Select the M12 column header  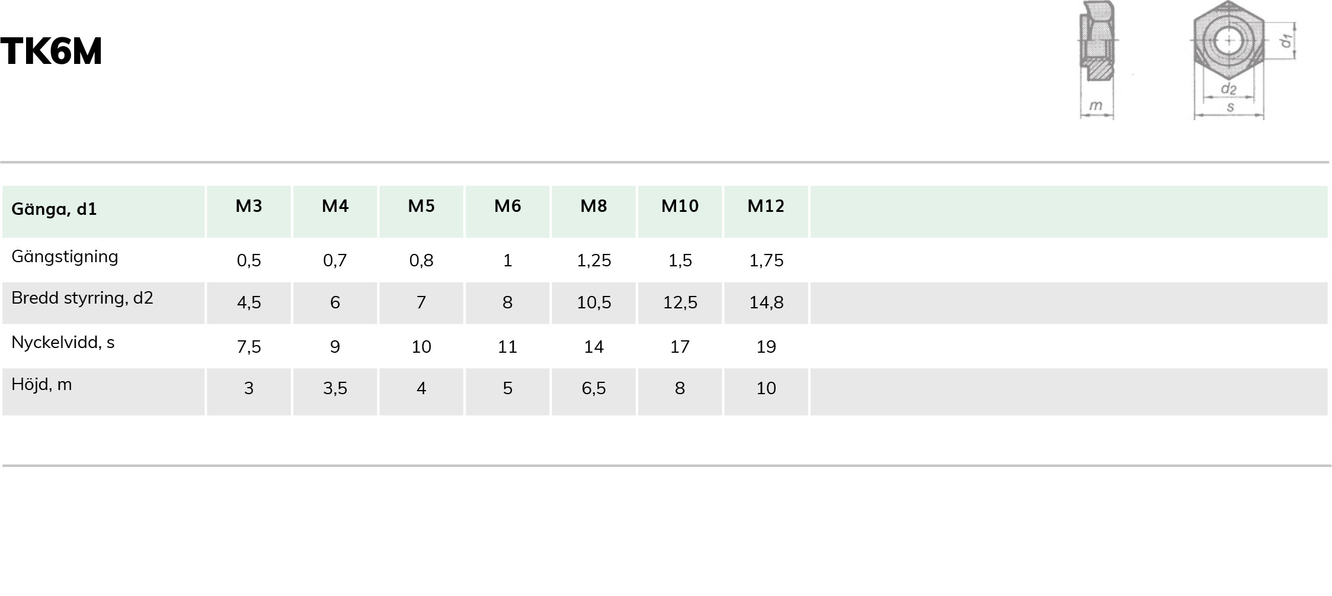pyautogui.click(x=766, y=206)
